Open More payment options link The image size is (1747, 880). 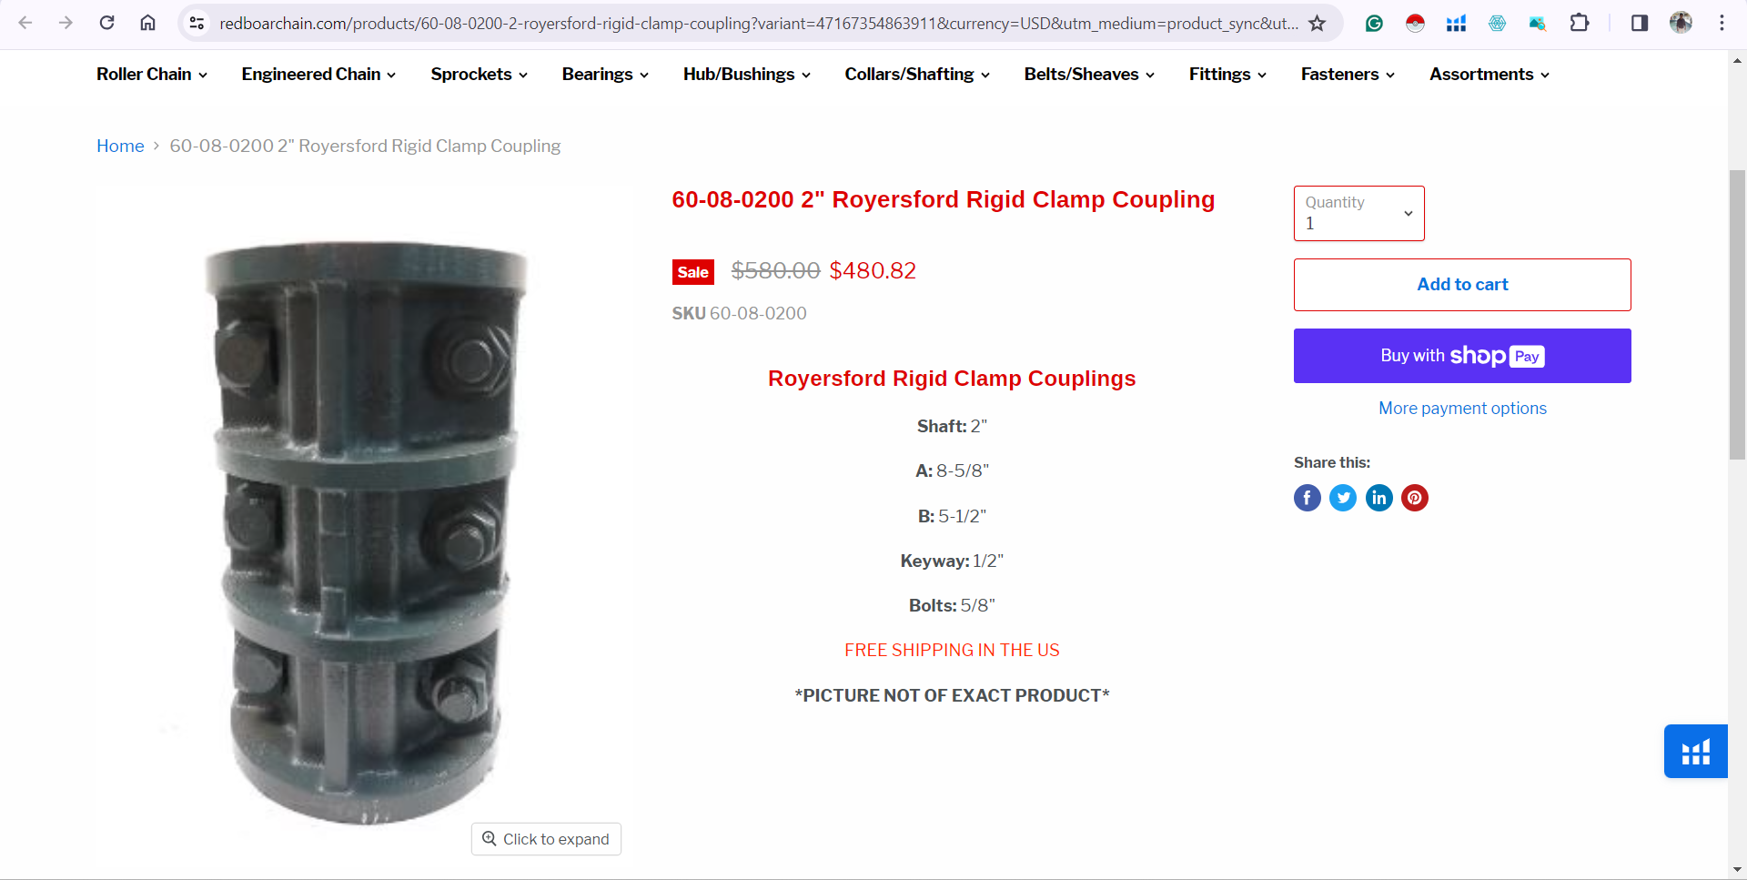click(1462, 409)
